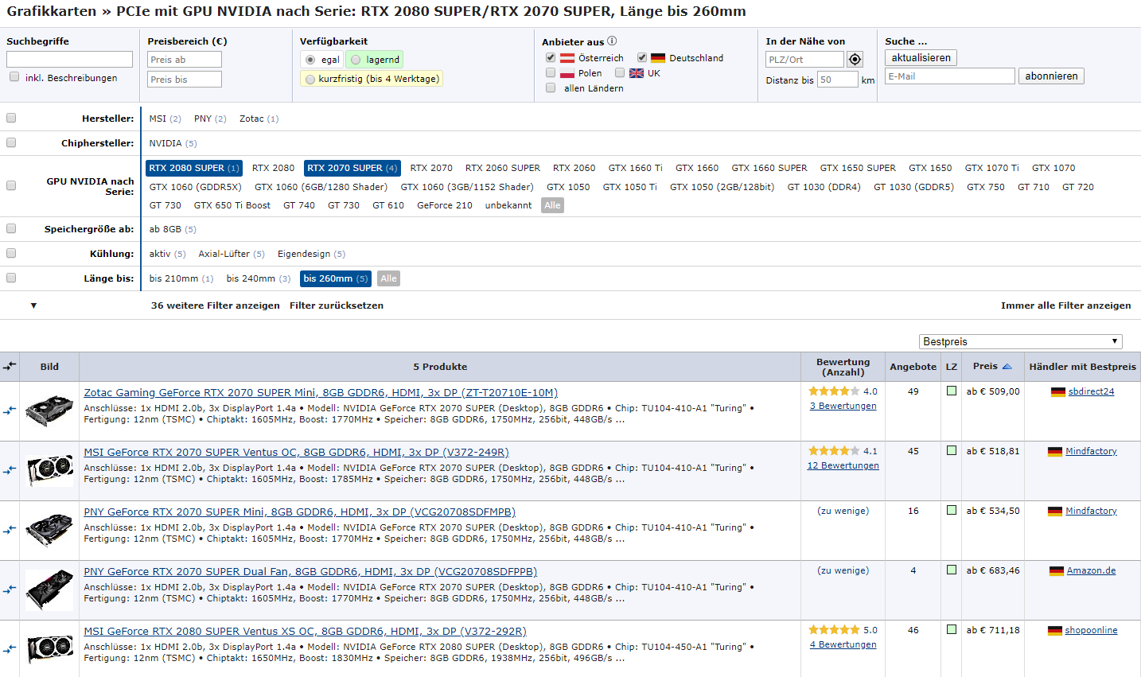Image resolution: width=1141 pixels, height=677 pixels.
Task: Click the E-Mail input field
Action: [x=950, y=76]
